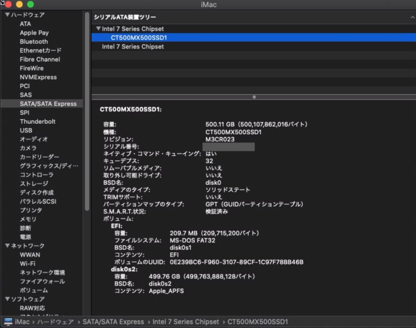The image size is (416, 328).
Task: Click the sidebar vertical scrollbar
Action: tap(87, 111)
